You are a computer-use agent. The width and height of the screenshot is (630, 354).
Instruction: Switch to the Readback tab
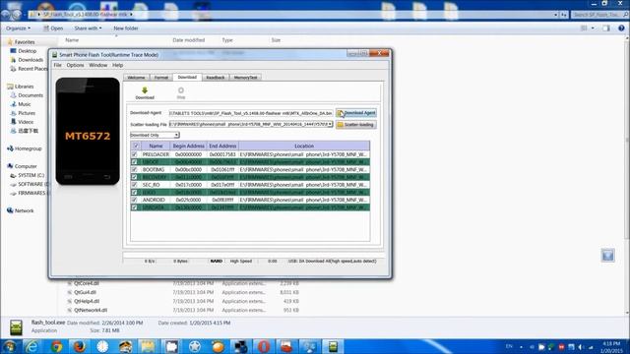click(216, 78)
